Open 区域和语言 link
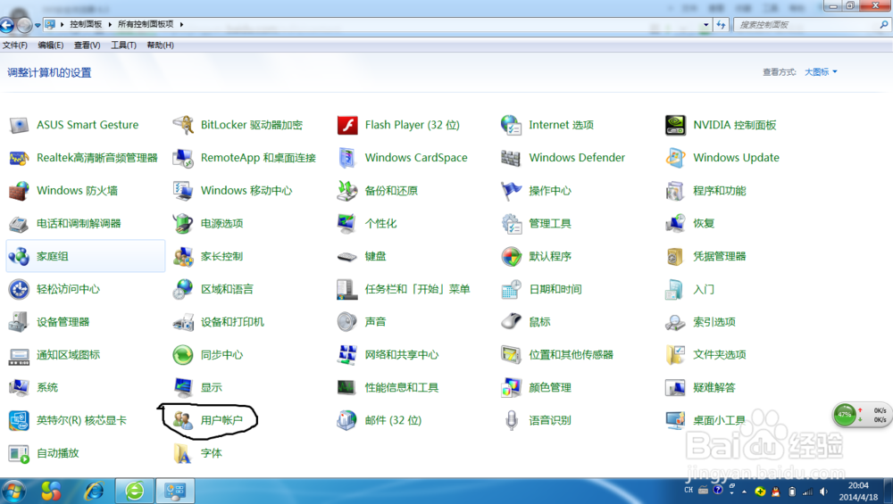Screen dimensions: 893x504 pyautogui.click(x=227, y=289)
